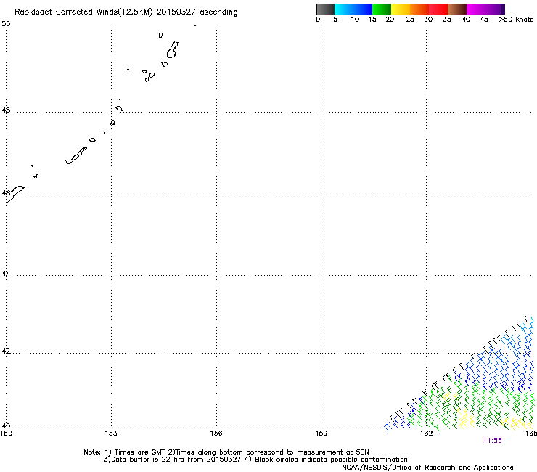Click the NOAA/NESDIS credit line
This screenshot has width=537, height=472.
coord(427,468)
